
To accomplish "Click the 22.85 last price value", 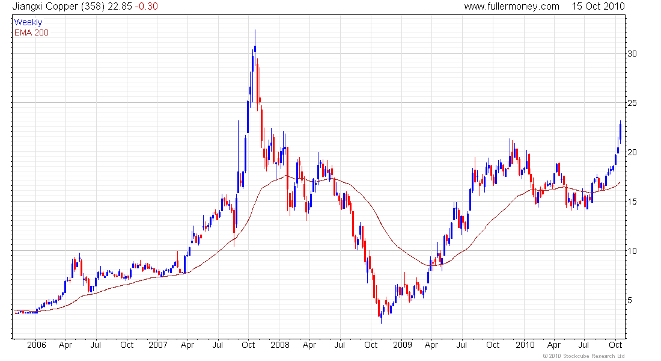I will pyautogui.click(x=120, y=7).
